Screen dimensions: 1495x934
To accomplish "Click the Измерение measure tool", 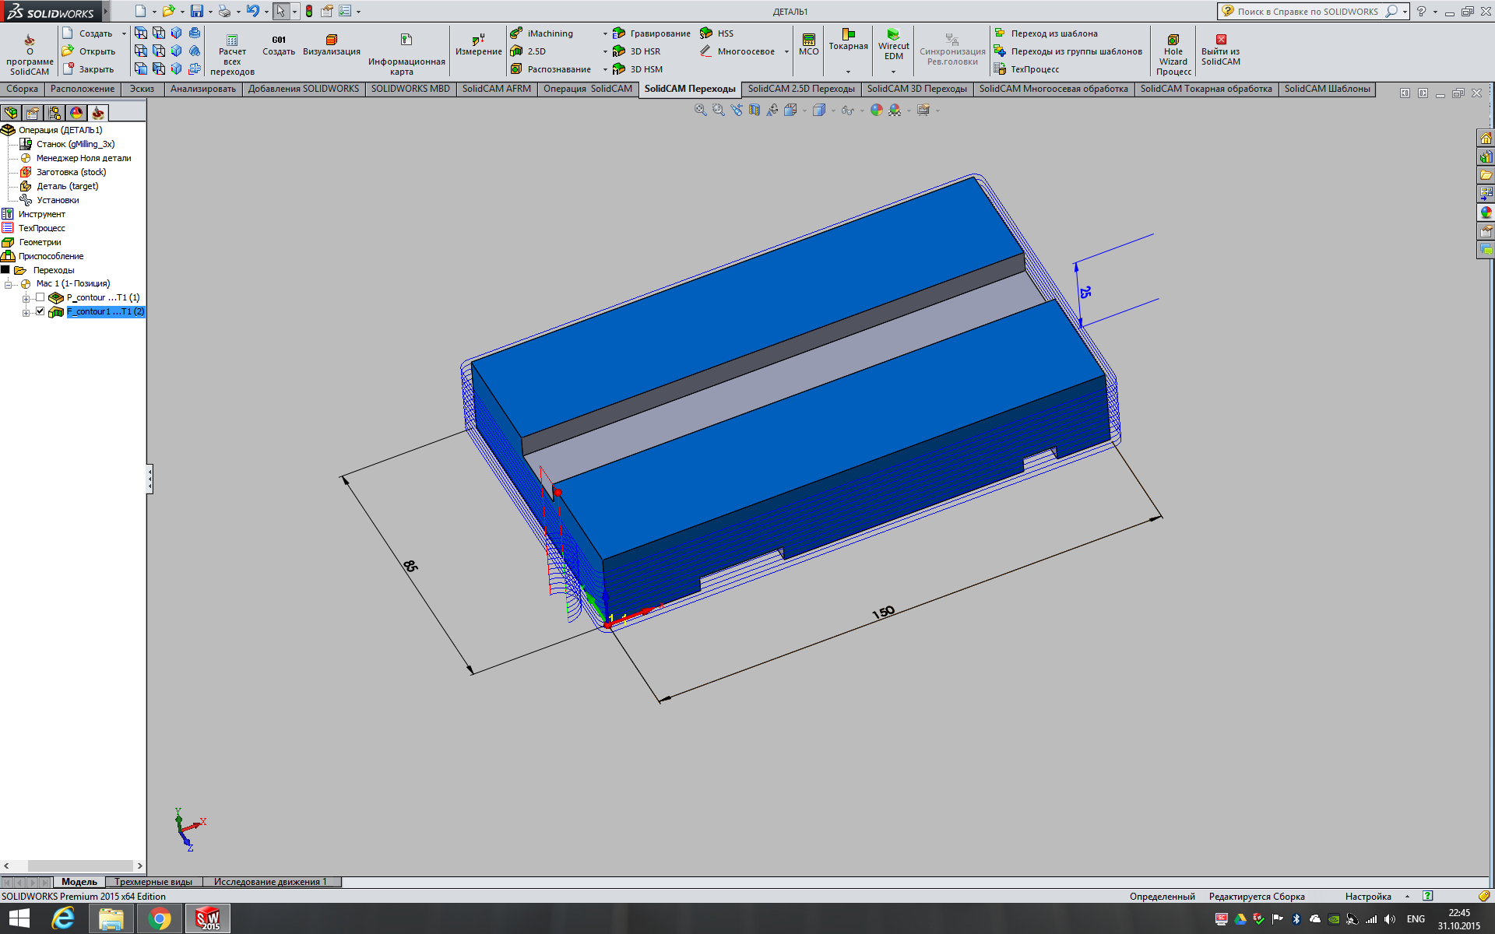I will click(x=478, y=45).
